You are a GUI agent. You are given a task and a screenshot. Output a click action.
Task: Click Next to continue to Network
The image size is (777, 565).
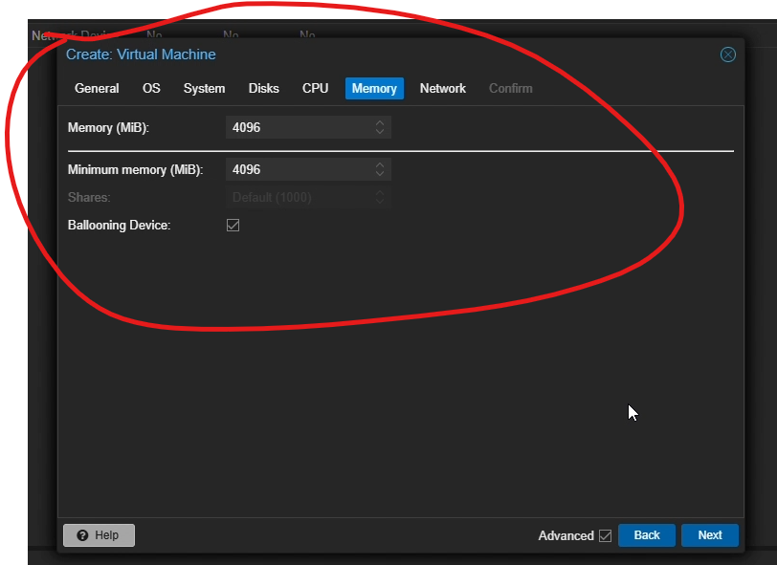coord(709,535)
